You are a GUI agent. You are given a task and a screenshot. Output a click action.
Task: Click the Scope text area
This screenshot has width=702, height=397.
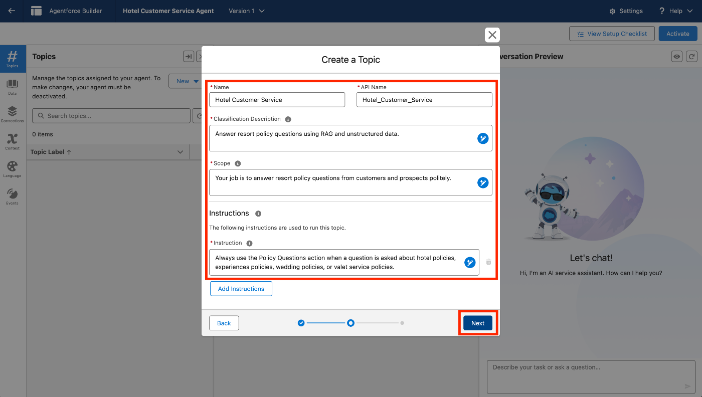[350, 182]
